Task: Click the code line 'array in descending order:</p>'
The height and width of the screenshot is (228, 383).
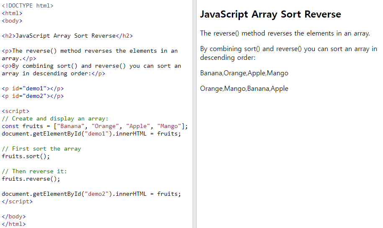Action: tap(54, 74)
